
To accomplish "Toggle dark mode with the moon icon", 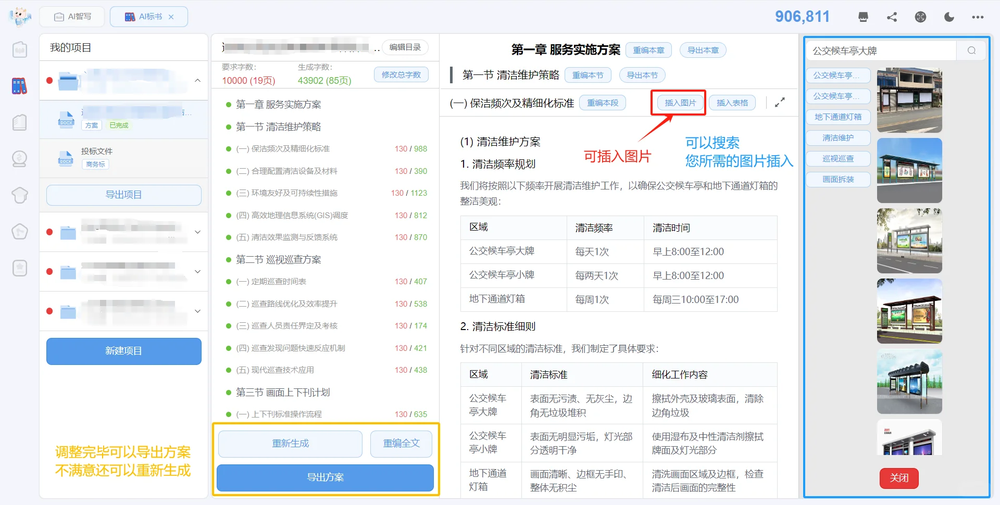I will point(949,17).
